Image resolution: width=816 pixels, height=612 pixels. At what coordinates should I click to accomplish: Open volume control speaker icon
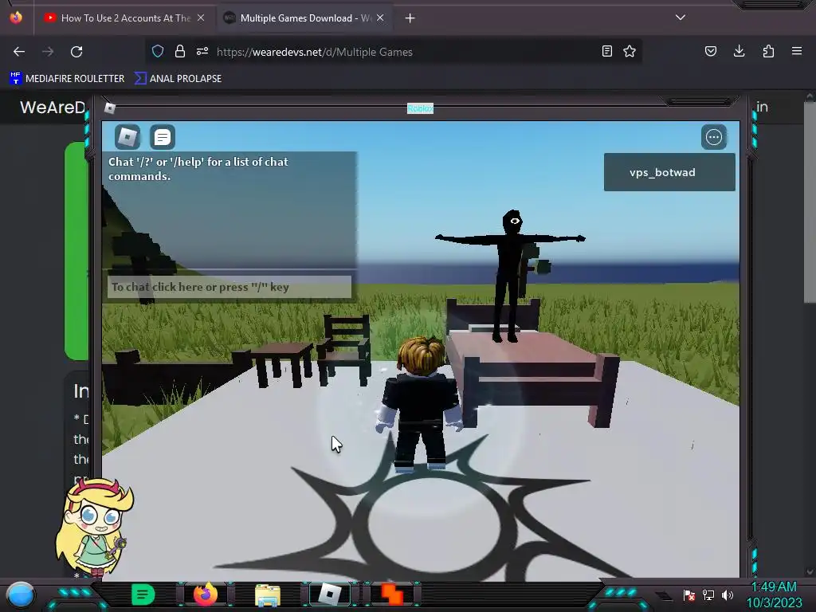tap(728, 594)
